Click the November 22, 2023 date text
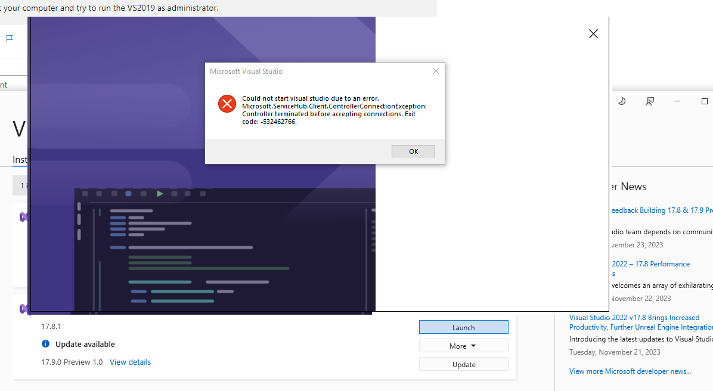Image resolution: width=713 pixels, height=391 pixels. [x=641, y=299]
